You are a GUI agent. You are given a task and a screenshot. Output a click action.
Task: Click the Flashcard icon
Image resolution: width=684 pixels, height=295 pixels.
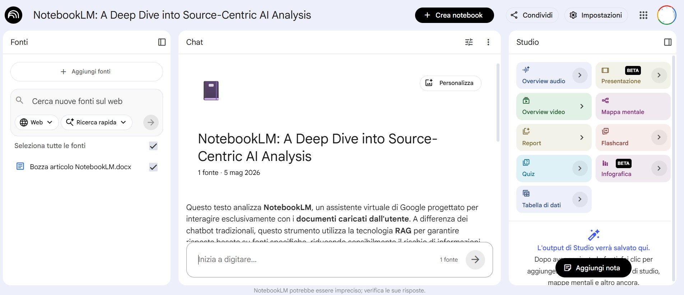click(x=605, y=131)
